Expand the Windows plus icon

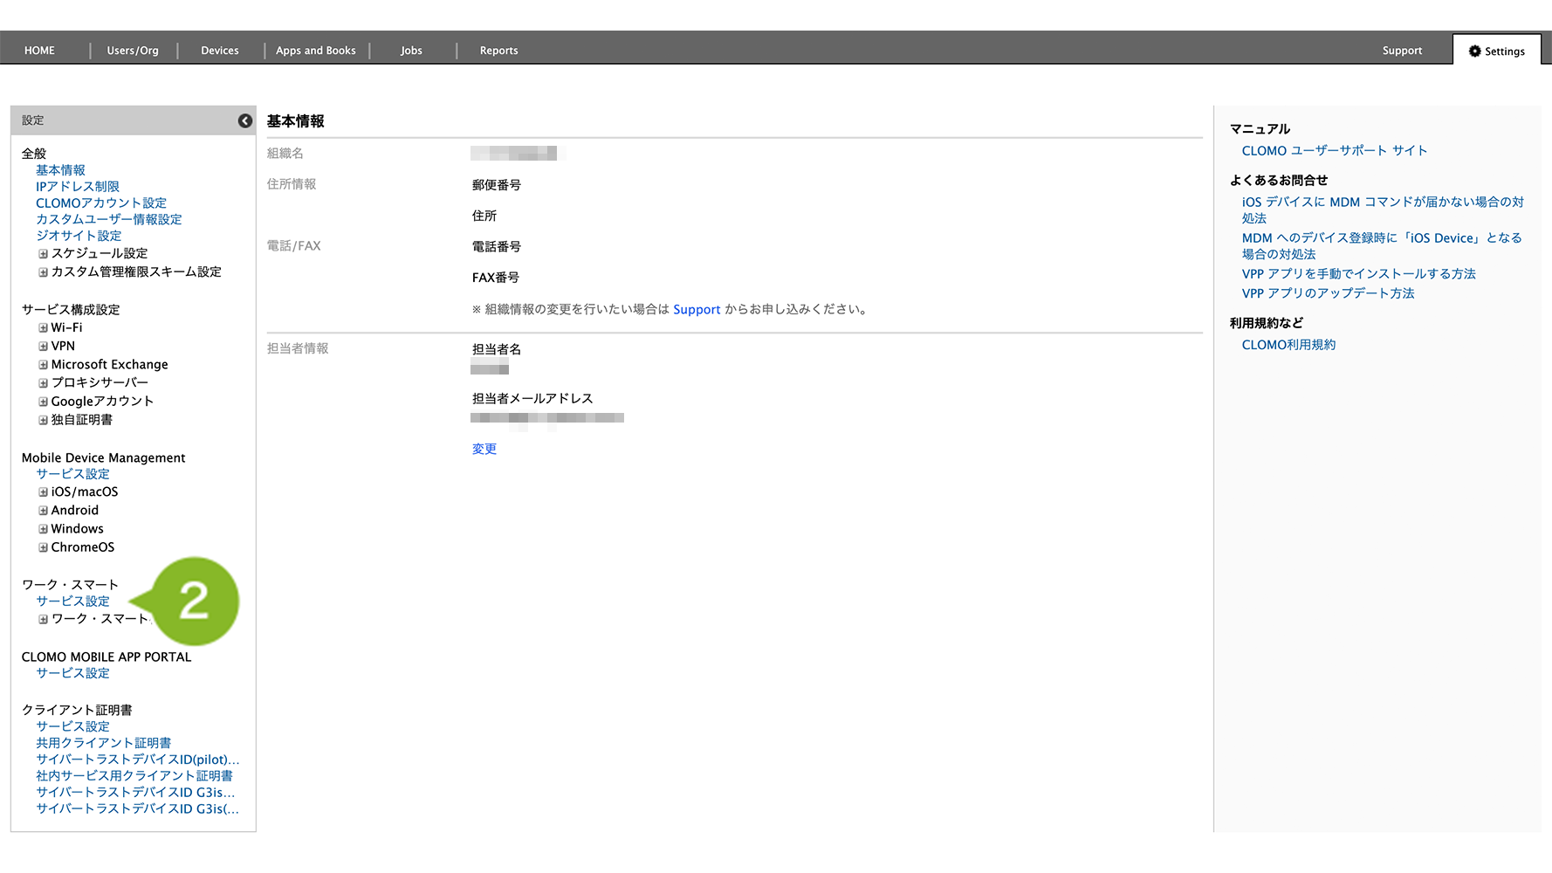43,529
